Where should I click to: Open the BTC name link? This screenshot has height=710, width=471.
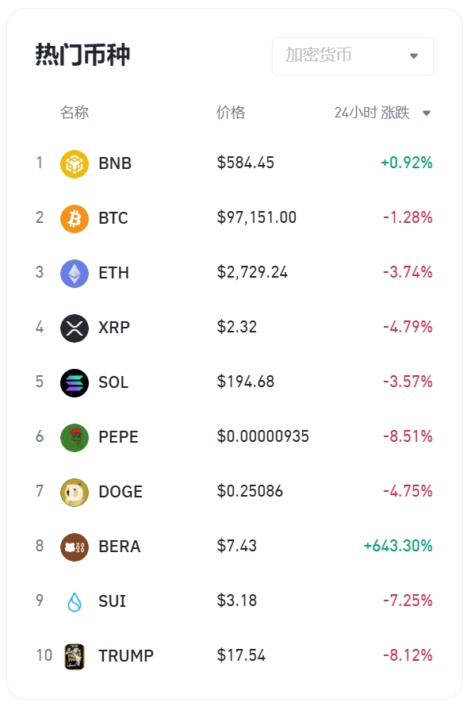113,218
